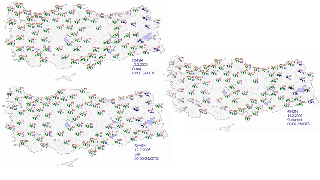Click the 19°/17° partly sunny rain icon on 17.2.2026 map
Viewport: 320px width, 180px height.
pos(75,146)
